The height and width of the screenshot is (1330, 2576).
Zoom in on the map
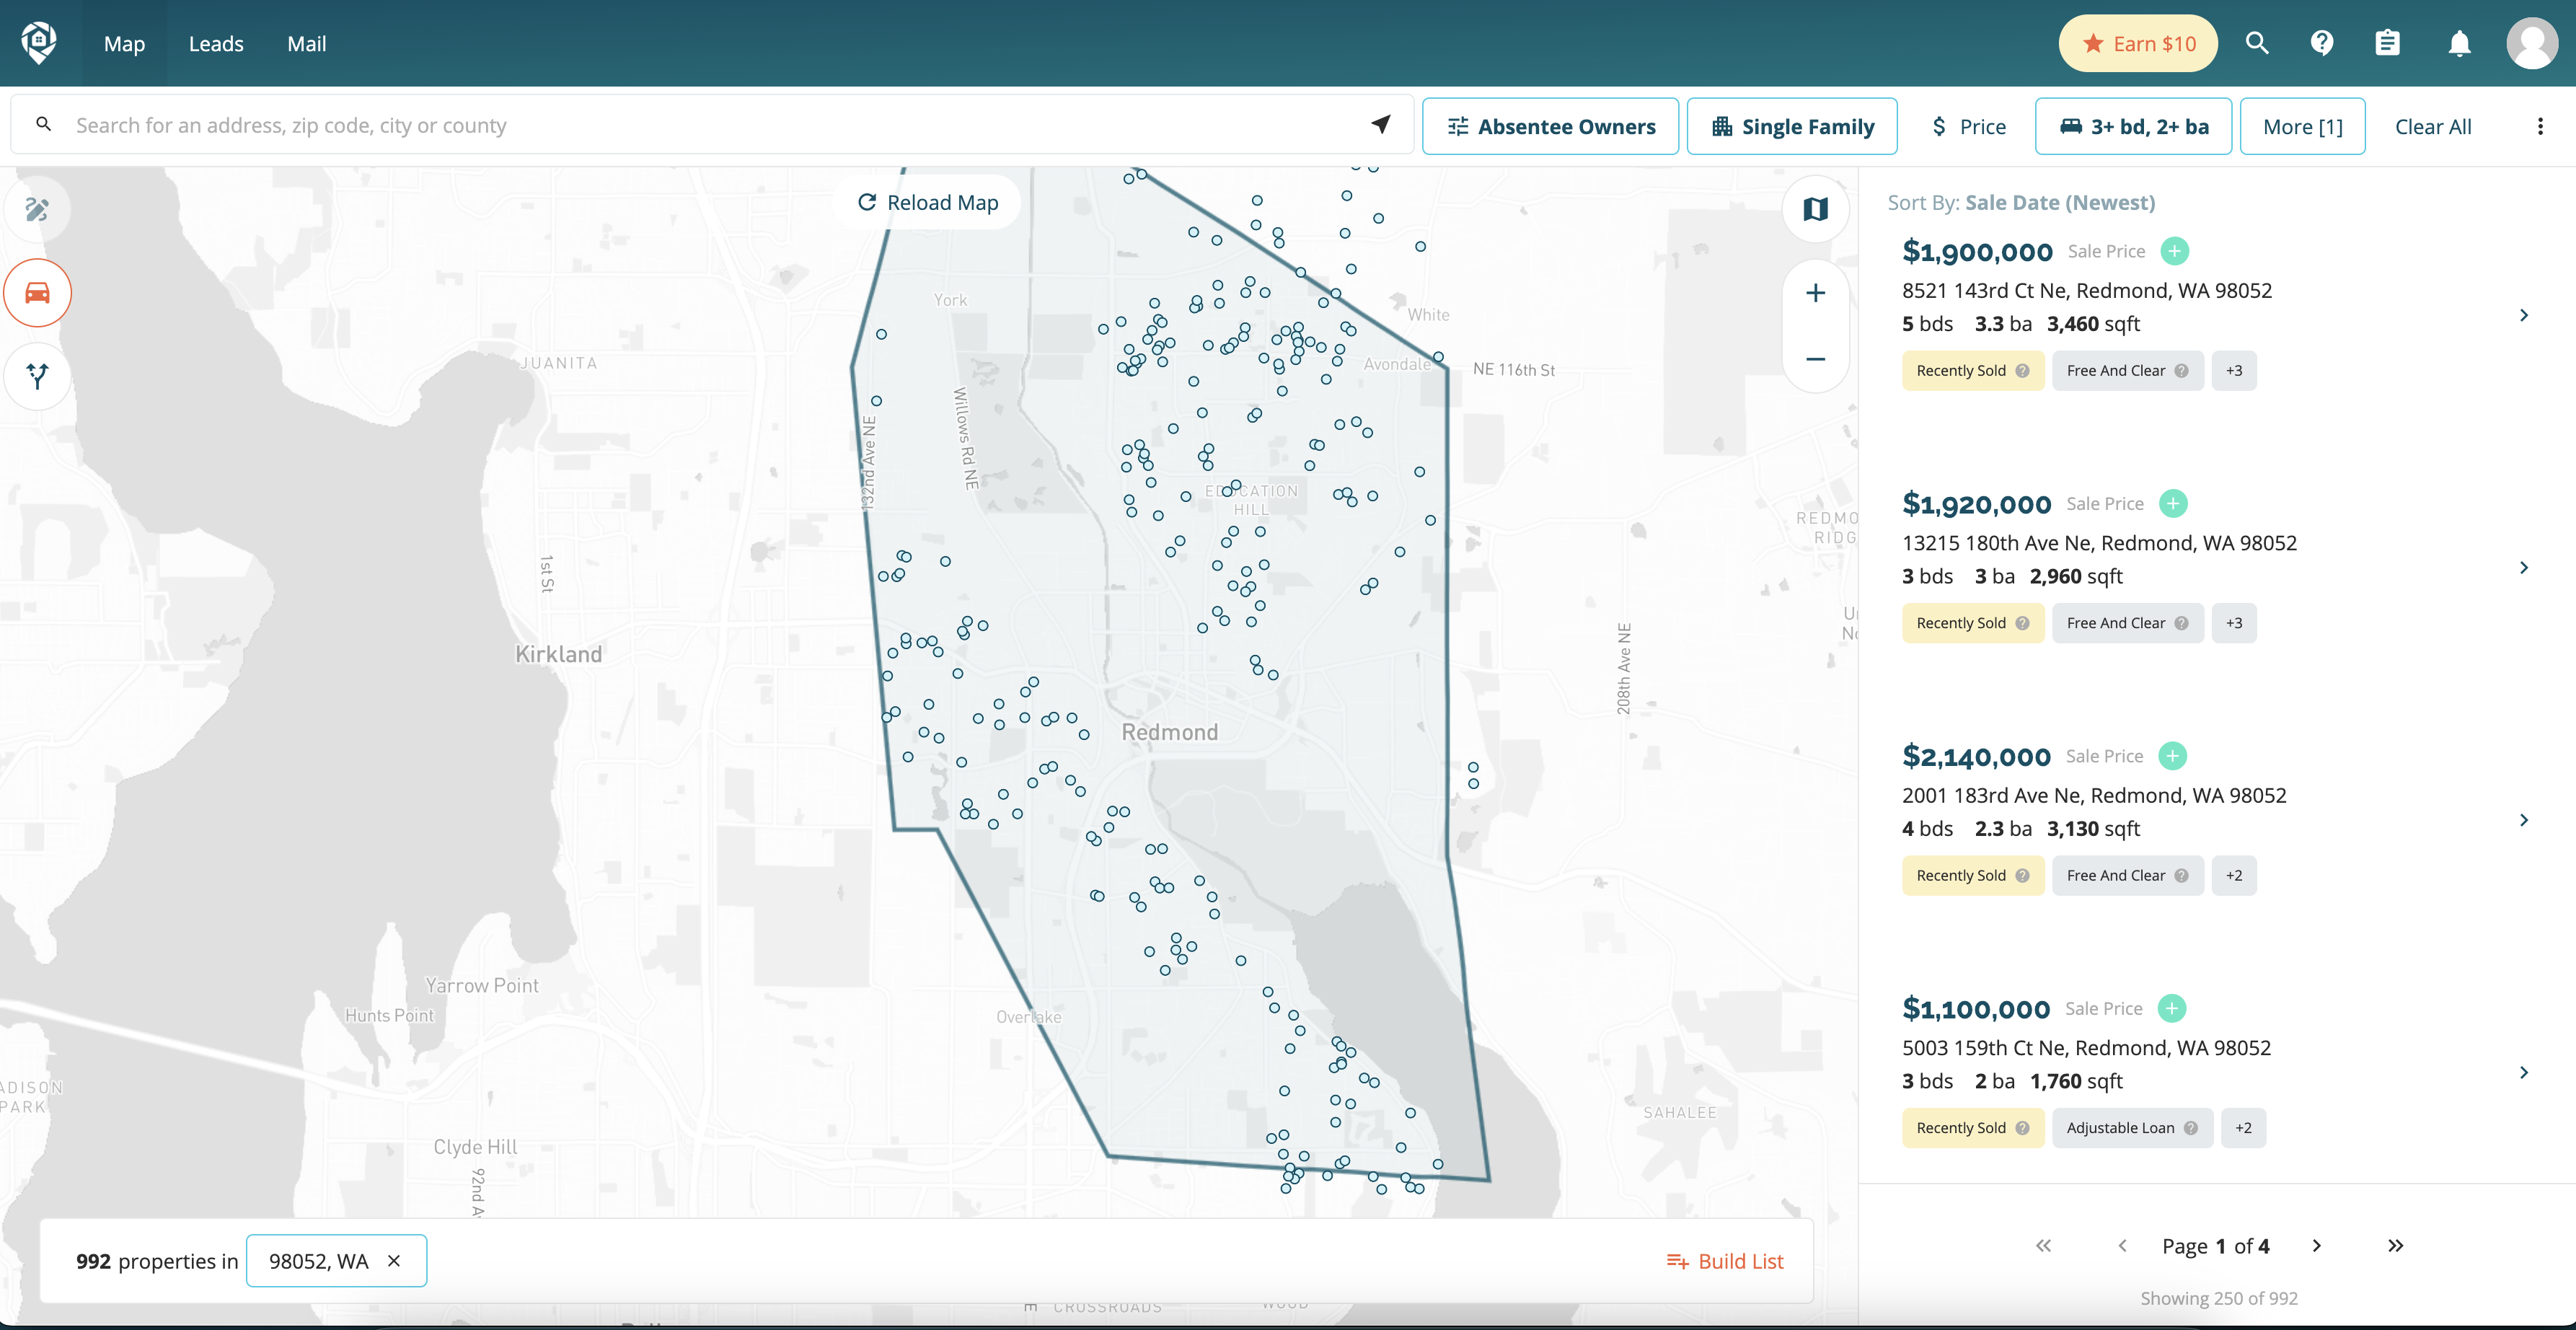(1815, 292)
